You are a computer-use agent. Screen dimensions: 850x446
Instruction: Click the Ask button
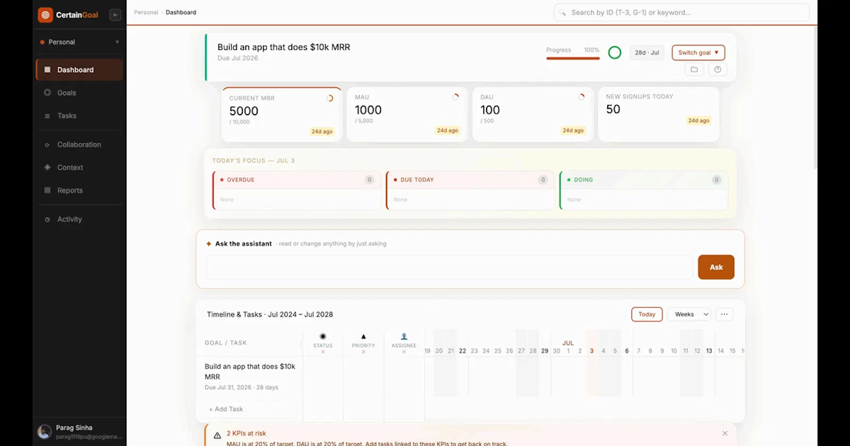tap(716, 267)
